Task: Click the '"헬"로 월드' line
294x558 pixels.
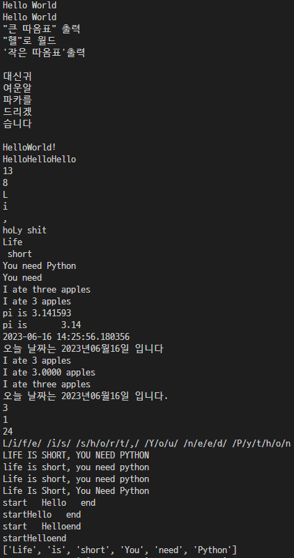Action: pos(29,40)
